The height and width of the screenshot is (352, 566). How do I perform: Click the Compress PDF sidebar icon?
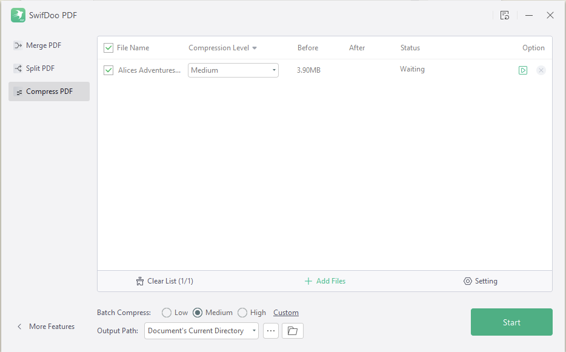tap(19, 92)
